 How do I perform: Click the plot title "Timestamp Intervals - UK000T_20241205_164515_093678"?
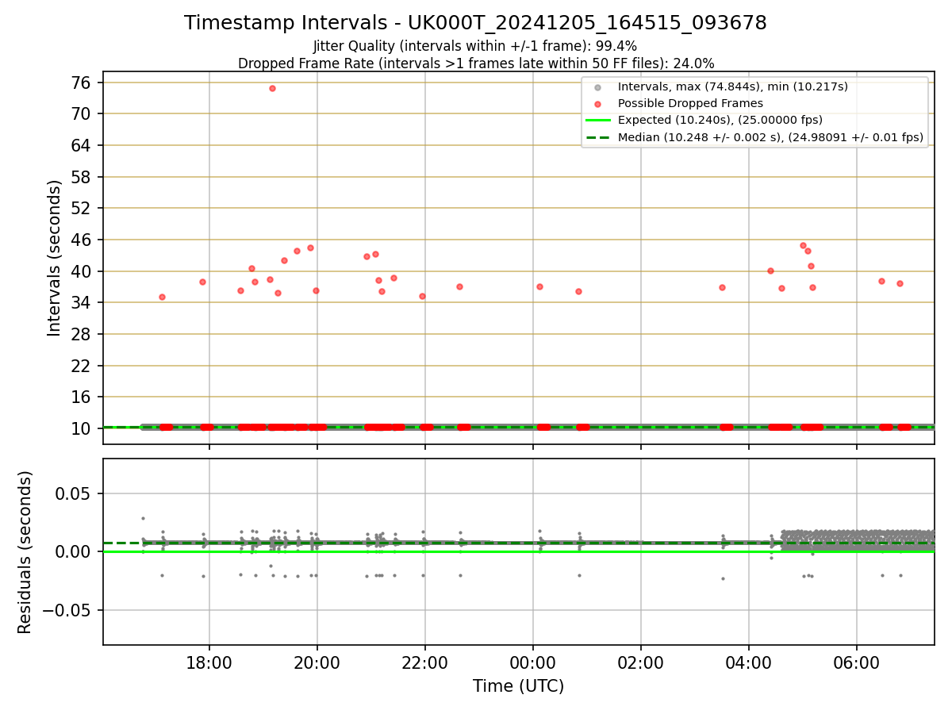tap(475, 23)
